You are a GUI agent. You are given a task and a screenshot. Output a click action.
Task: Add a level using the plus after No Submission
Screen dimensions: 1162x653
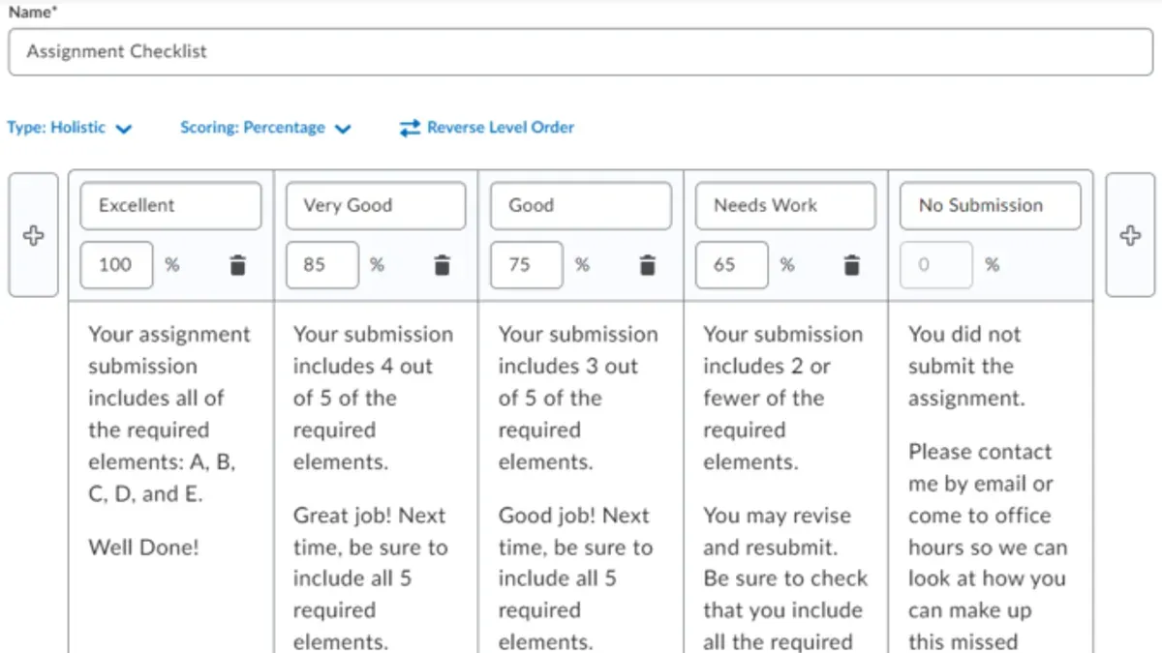[1130, 235]
